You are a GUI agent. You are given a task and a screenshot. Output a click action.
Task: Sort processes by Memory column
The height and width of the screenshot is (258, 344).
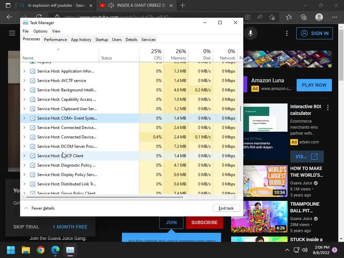(176, 54)
